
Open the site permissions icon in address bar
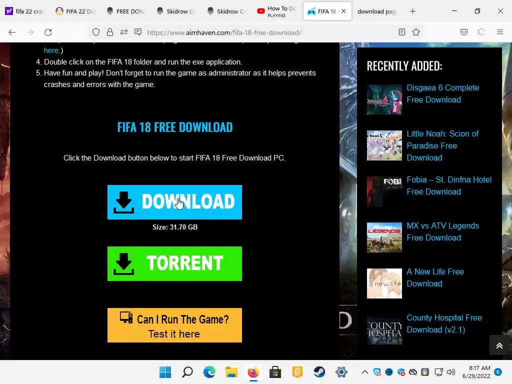tap(124, 32)
